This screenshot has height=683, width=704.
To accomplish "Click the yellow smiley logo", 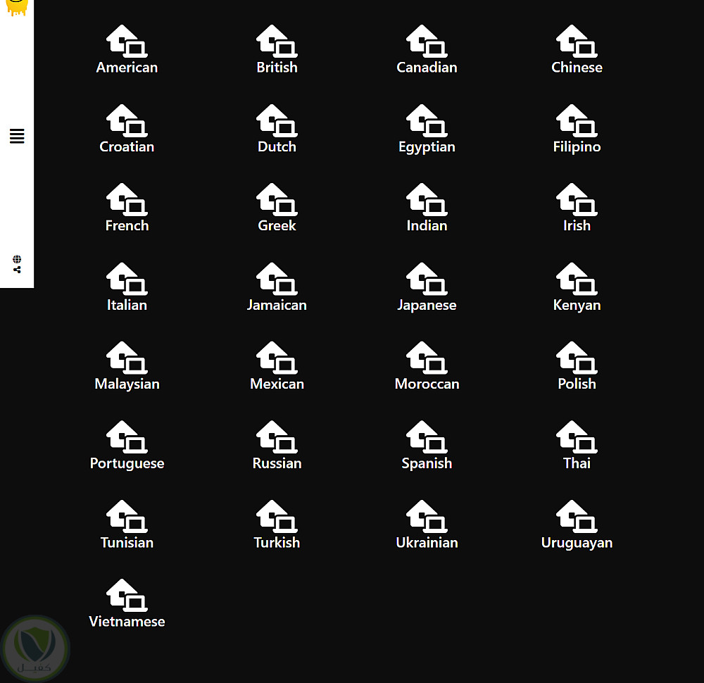I will point(17,7).
